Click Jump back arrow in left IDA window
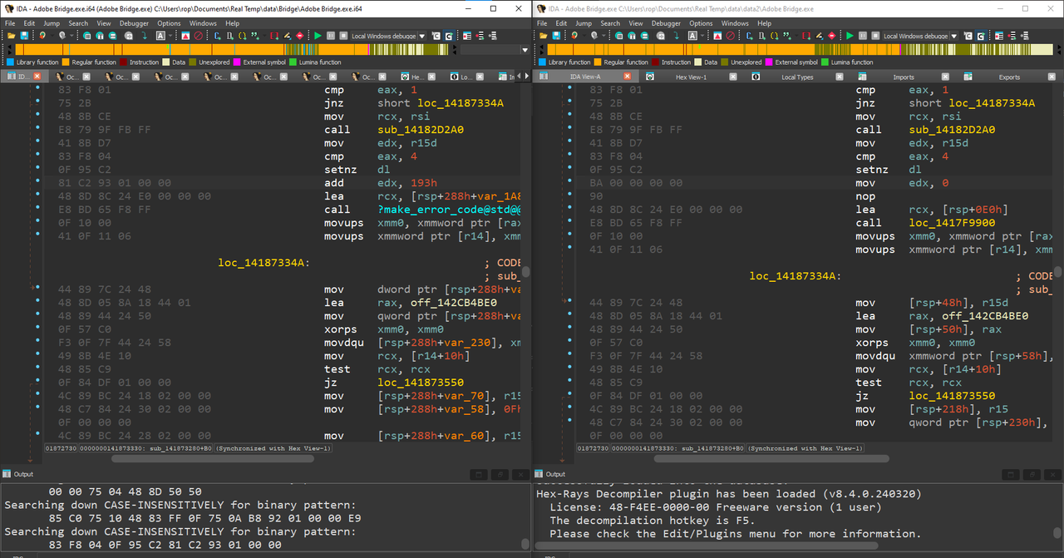The width and height of the screenshot is (1064, 558). [x=42, y=36]
